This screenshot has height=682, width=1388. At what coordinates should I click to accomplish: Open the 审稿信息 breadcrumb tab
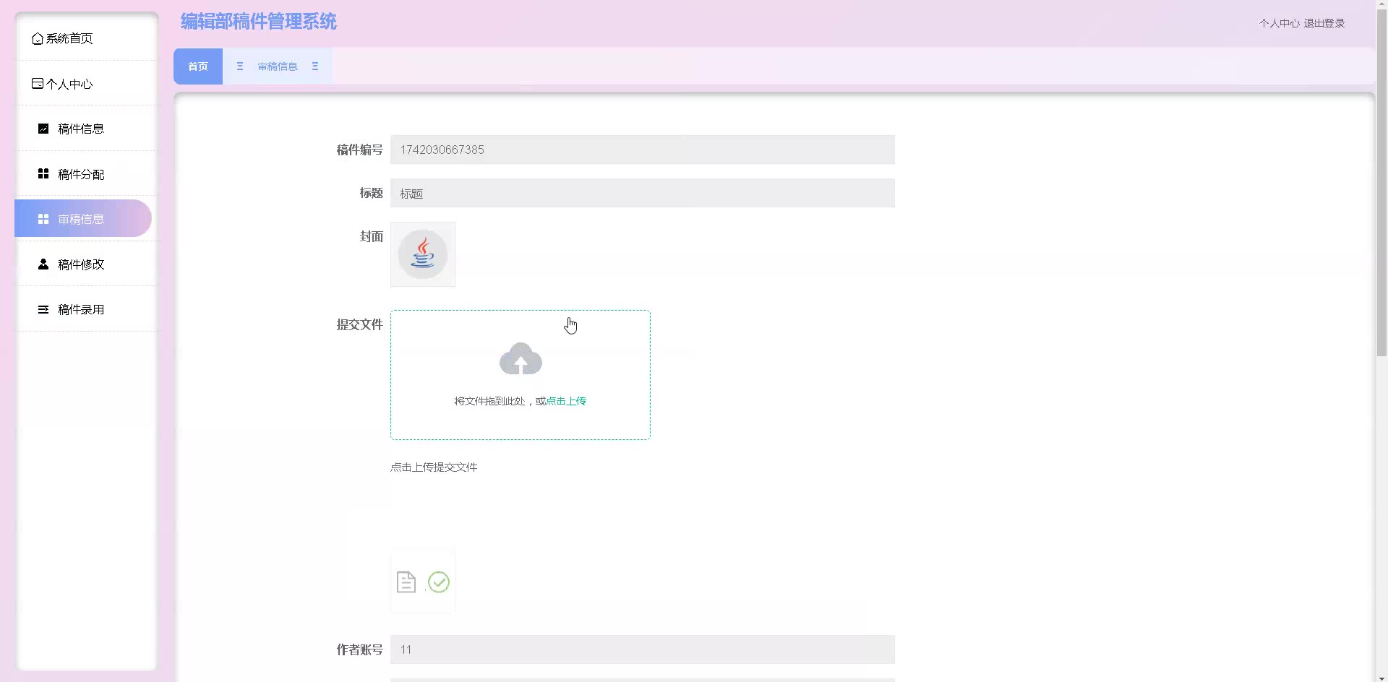278,66
